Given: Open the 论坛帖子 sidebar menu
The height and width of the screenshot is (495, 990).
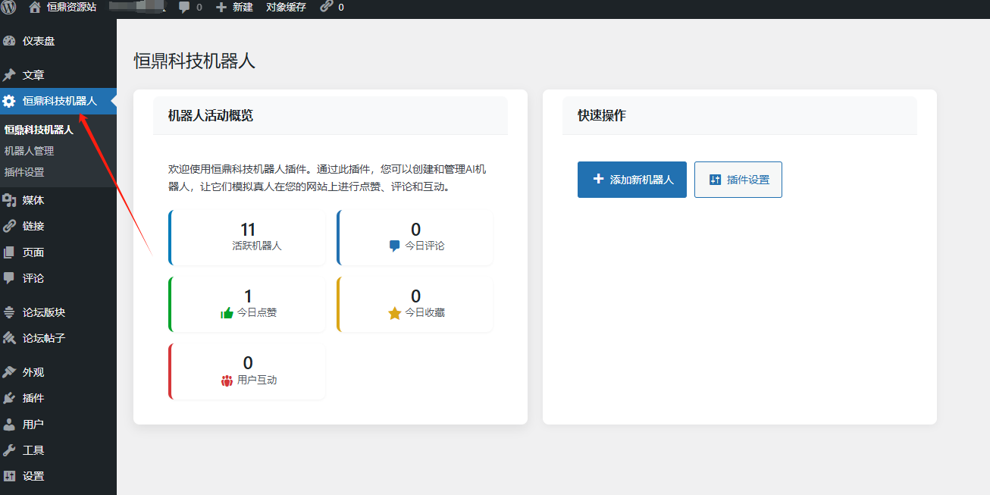Looking at the screenshot, I should coord(58,338).
